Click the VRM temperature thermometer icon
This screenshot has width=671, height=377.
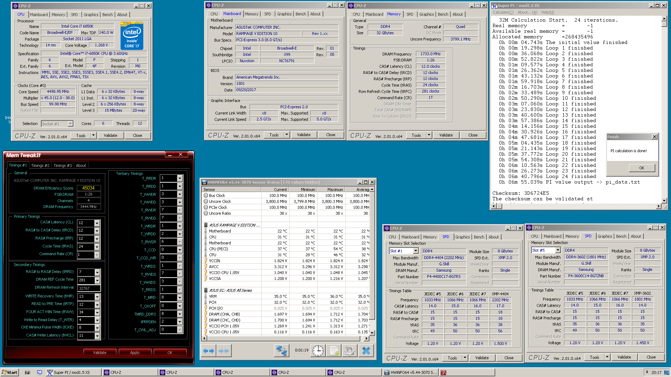206,296
